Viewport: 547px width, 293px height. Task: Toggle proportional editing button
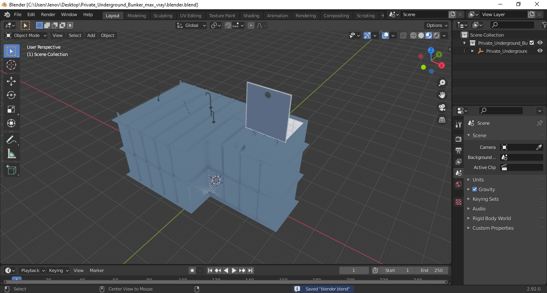point(251,25)
